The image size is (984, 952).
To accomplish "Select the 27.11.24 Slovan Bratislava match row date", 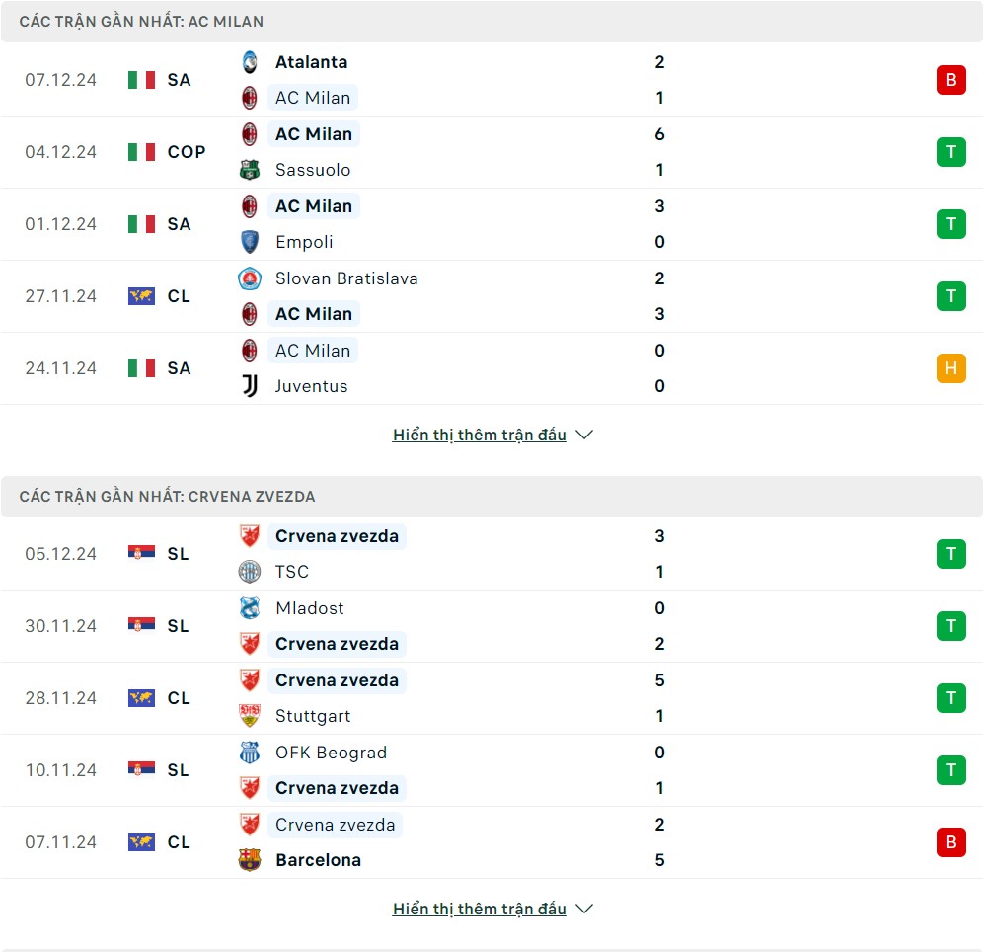I will [x=61, y=296].
